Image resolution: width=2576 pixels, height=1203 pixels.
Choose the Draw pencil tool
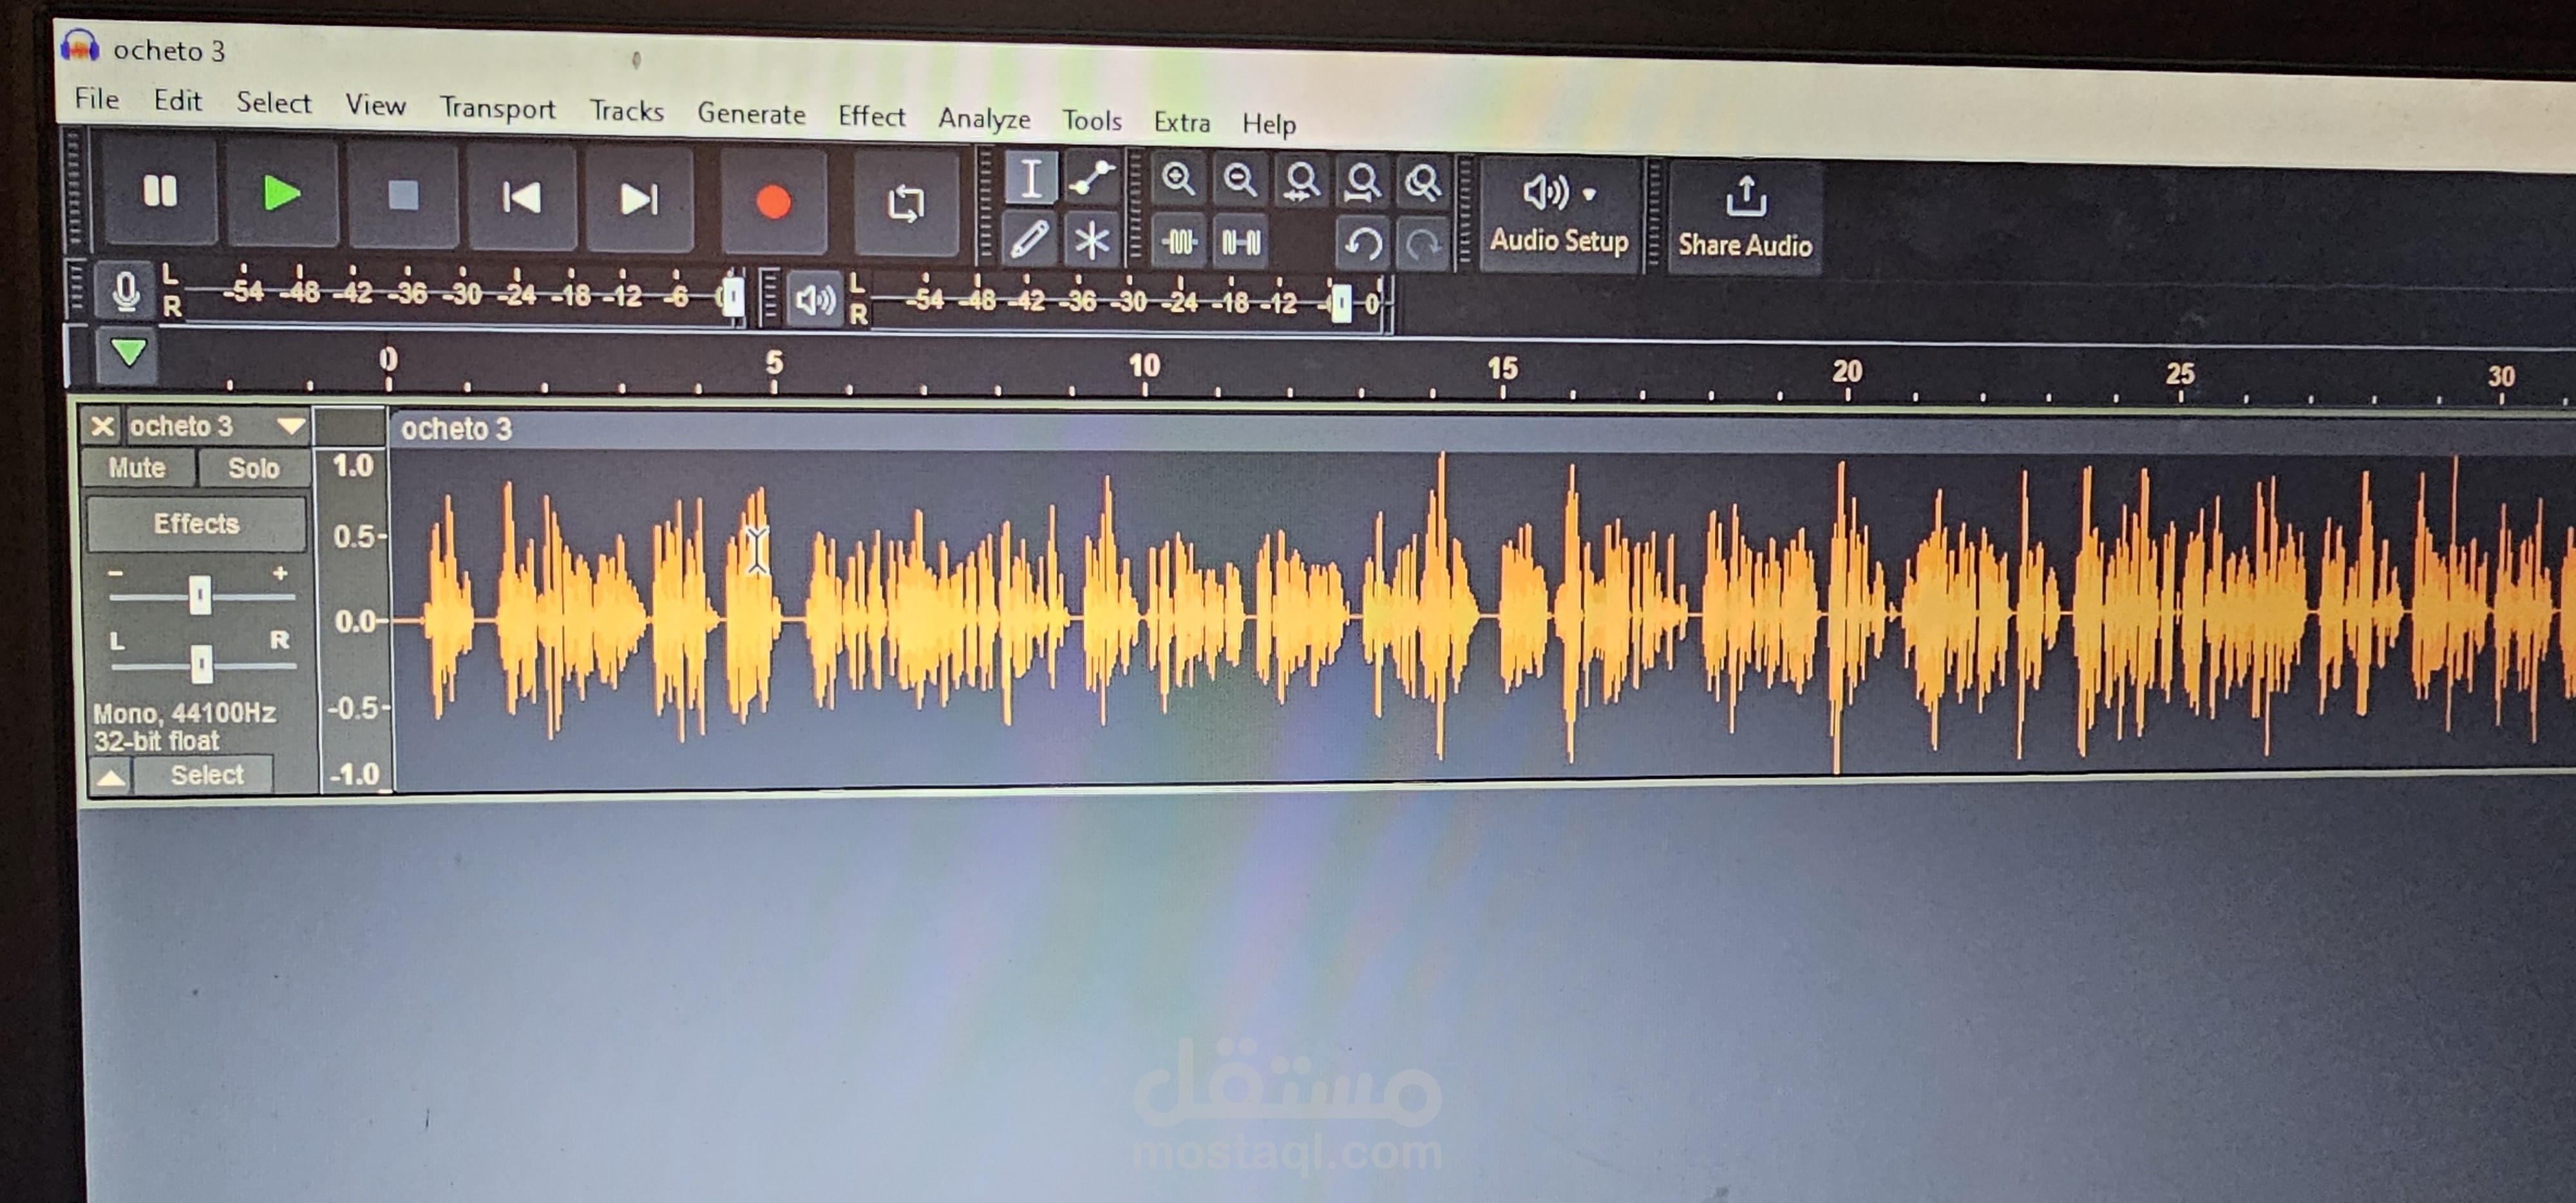(x=1029, y=240)
